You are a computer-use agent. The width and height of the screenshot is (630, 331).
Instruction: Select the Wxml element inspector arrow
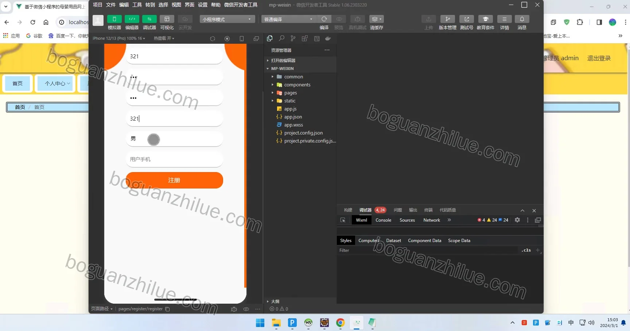(343, 220)
